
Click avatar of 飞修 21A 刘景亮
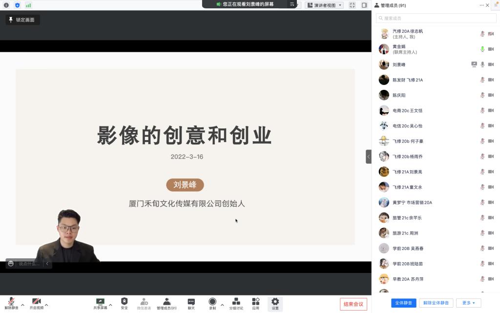pyautogui.click(x=384, y=172)
